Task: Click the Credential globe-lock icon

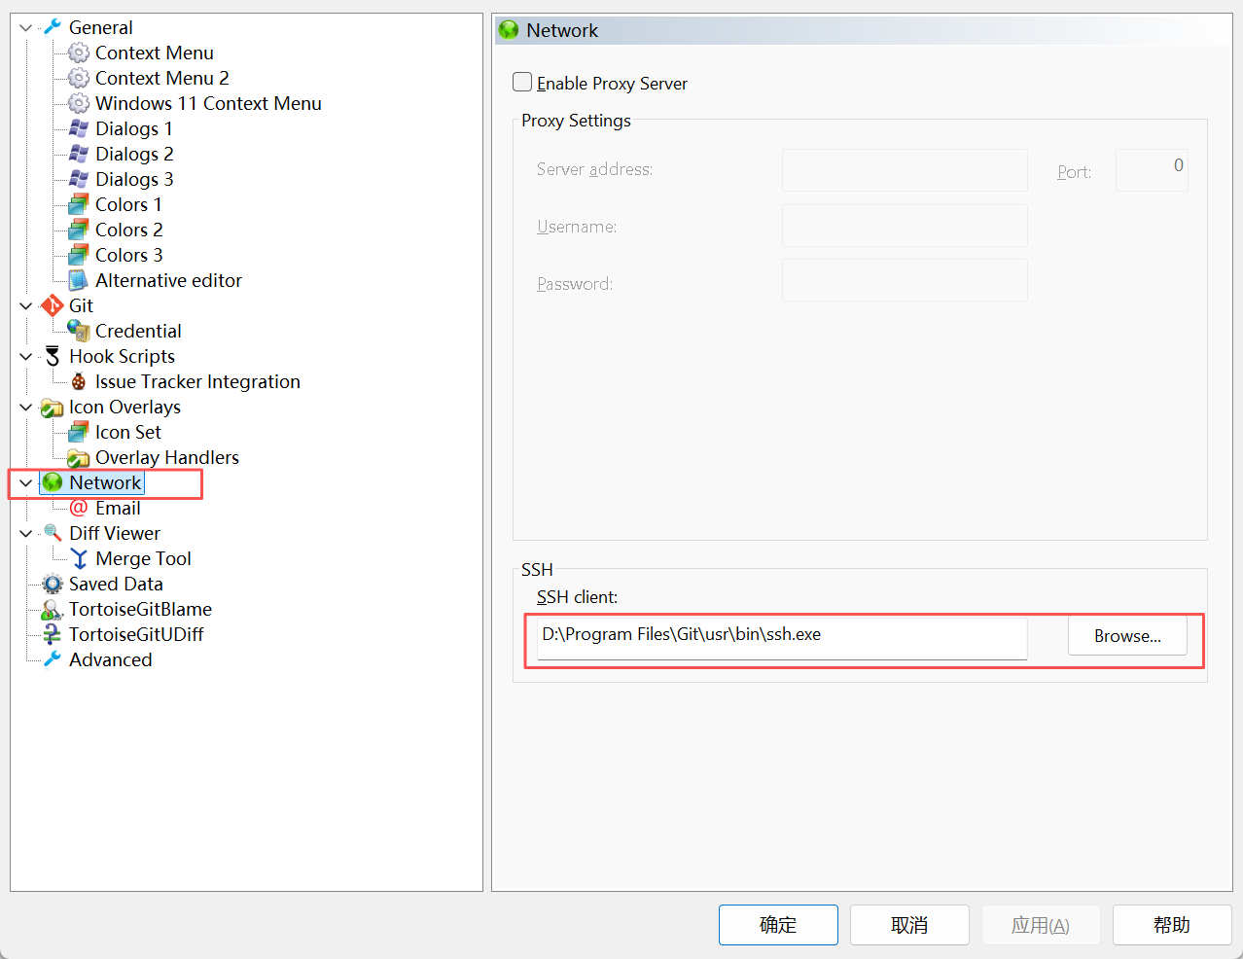Action: point(79,332)
